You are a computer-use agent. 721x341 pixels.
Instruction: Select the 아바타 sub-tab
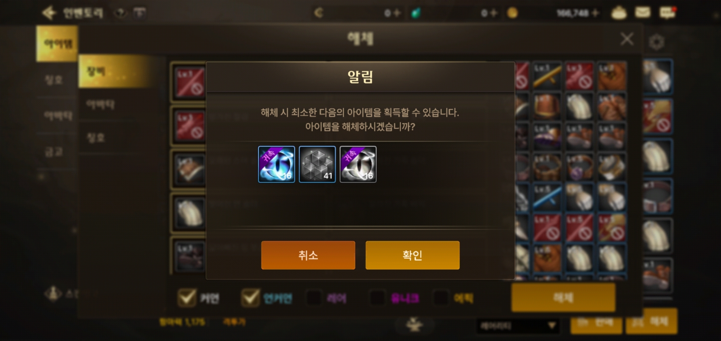pos(100,104)
